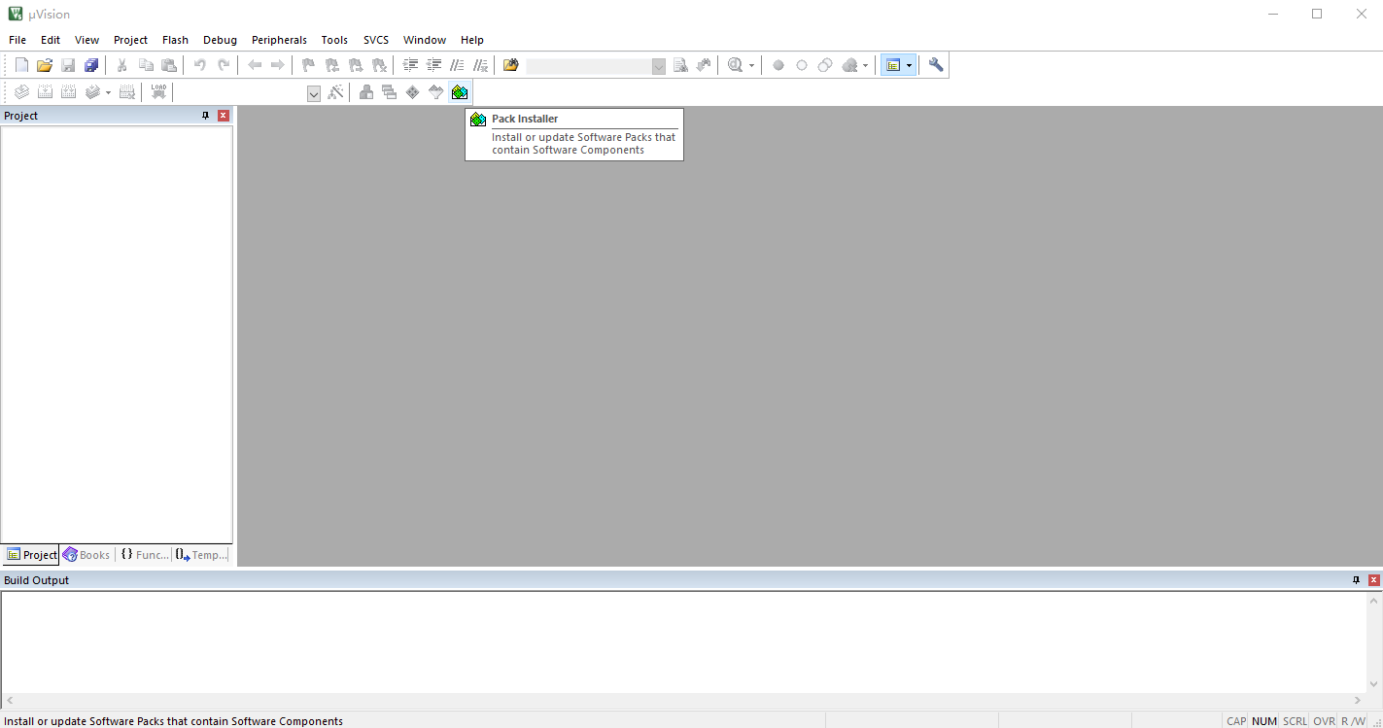This screenshot has height=728, width=1383.
Task: Clear all bookmarks icon
Action: pyautogui.click(x=379, y=65)
